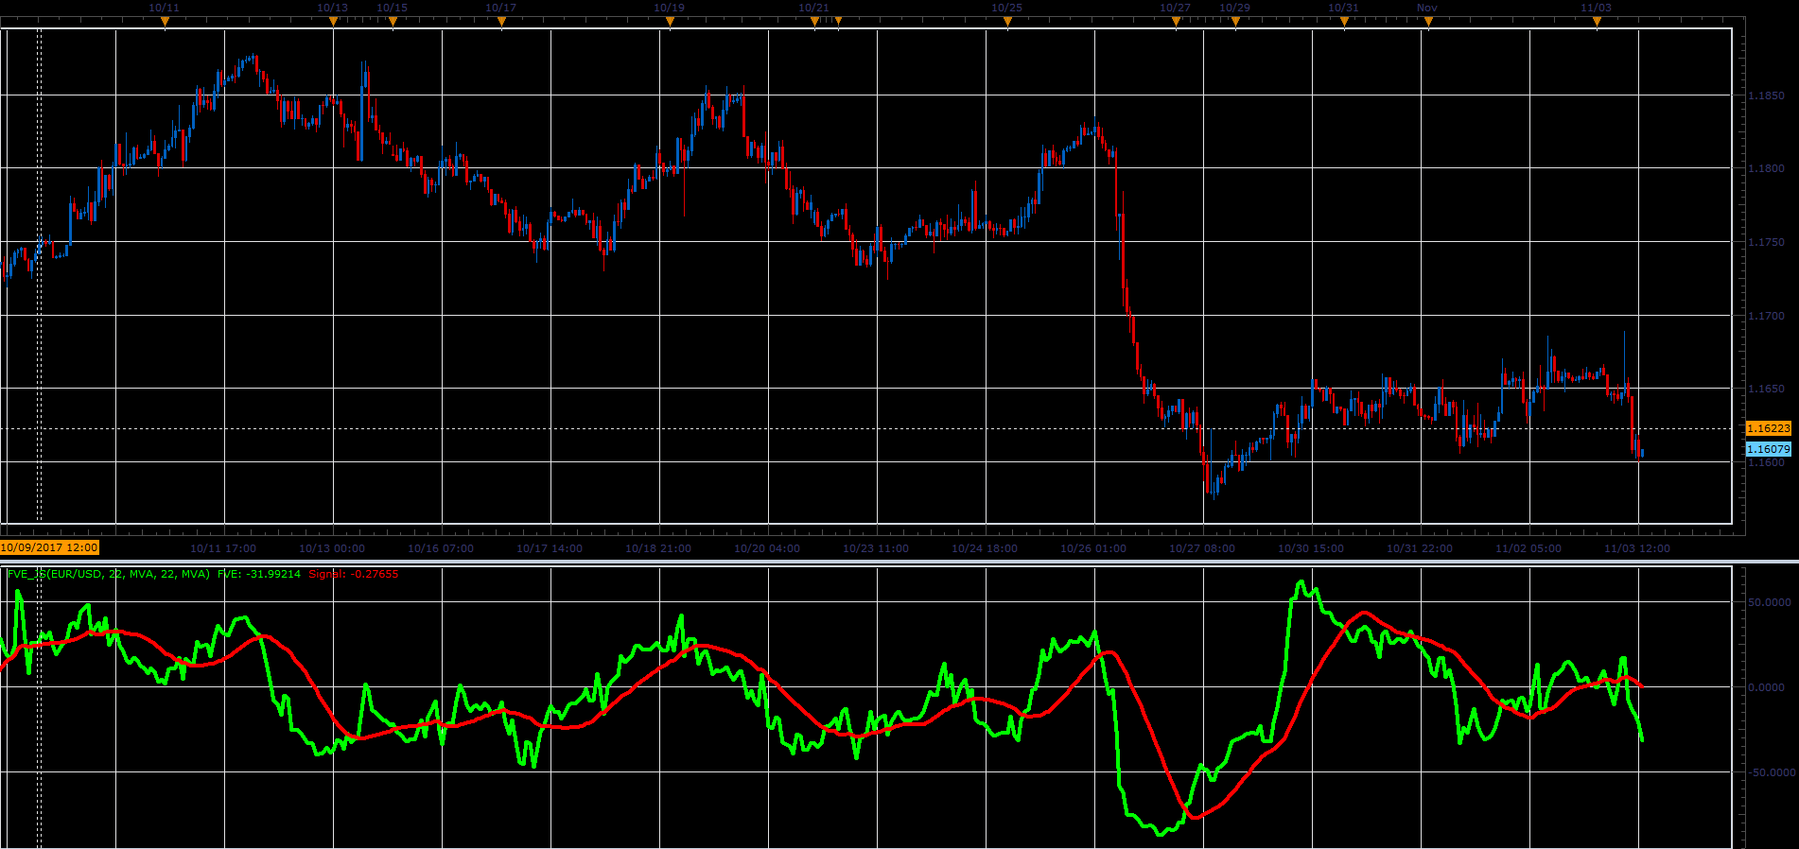
Task: Select the 11/03 day marker triangle
Action: [x=1597, y=22]
